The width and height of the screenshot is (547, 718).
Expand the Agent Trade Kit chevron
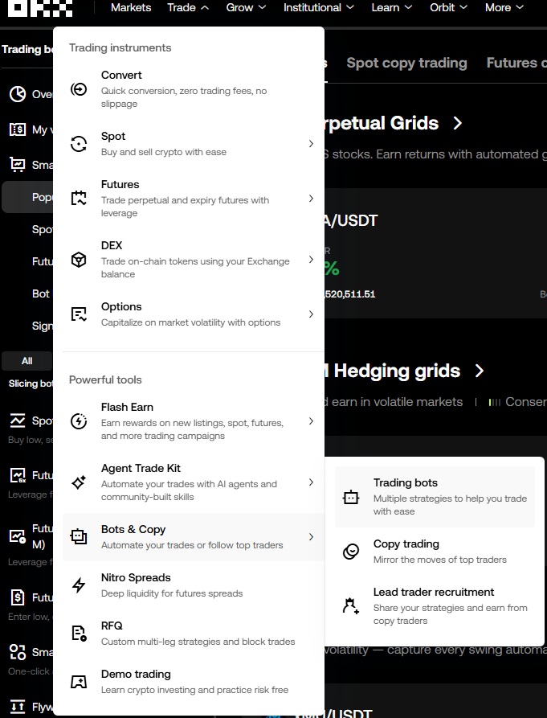pos(311,482)
